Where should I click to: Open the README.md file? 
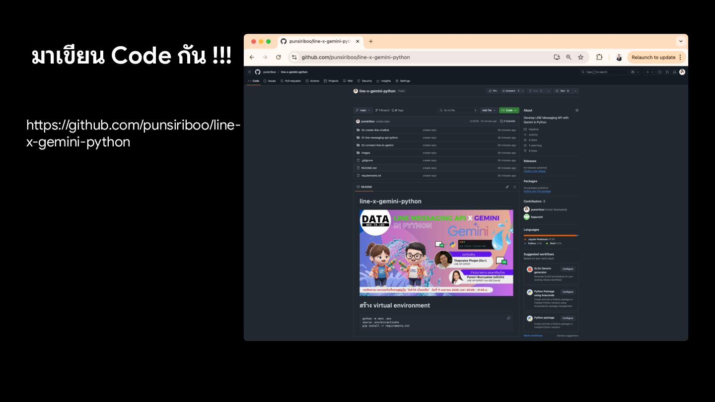coord(369,168)
